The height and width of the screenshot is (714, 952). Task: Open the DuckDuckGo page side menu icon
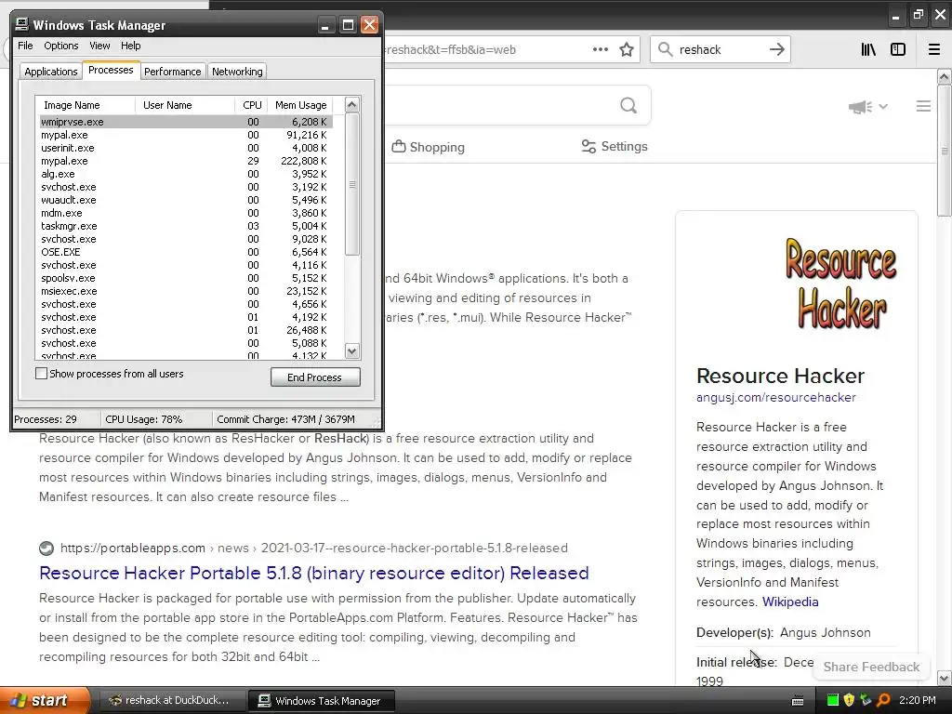click(923, 106)
